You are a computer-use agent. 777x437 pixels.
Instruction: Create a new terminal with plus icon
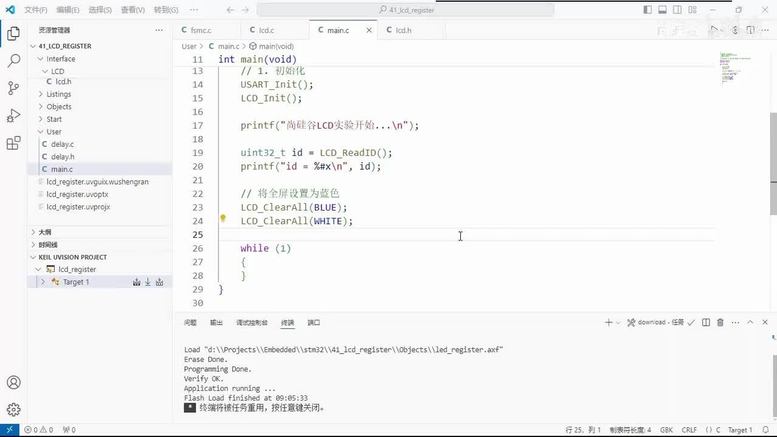coord(608,322)
